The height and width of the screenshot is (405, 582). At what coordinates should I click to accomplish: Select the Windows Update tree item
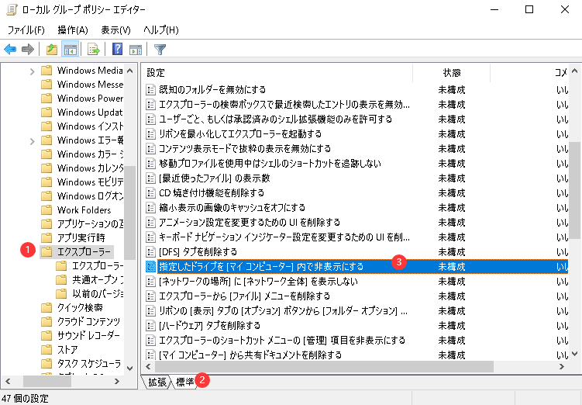coord(90,112)
